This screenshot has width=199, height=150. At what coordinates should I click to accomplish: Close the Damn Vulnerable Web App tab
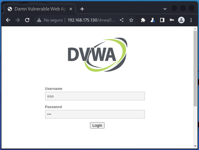[71, 9]
